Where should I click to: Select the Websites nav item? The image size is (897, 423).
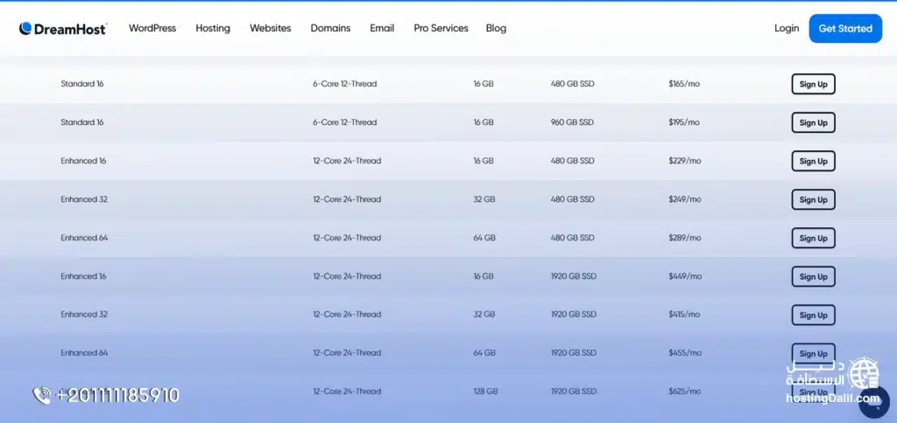270,28
